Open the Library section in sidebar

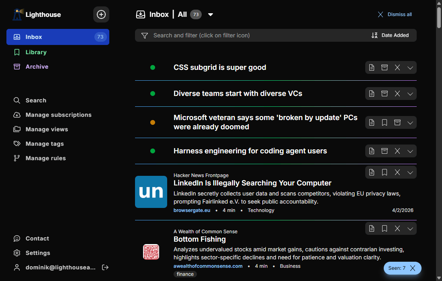coord(36,52)
